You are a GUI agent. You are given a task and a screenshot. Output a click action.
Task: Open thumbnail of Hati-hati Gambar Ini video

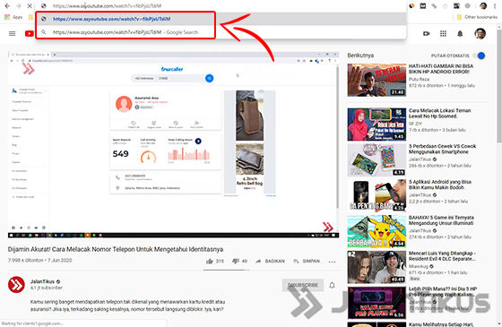click(x=376, y=80)
